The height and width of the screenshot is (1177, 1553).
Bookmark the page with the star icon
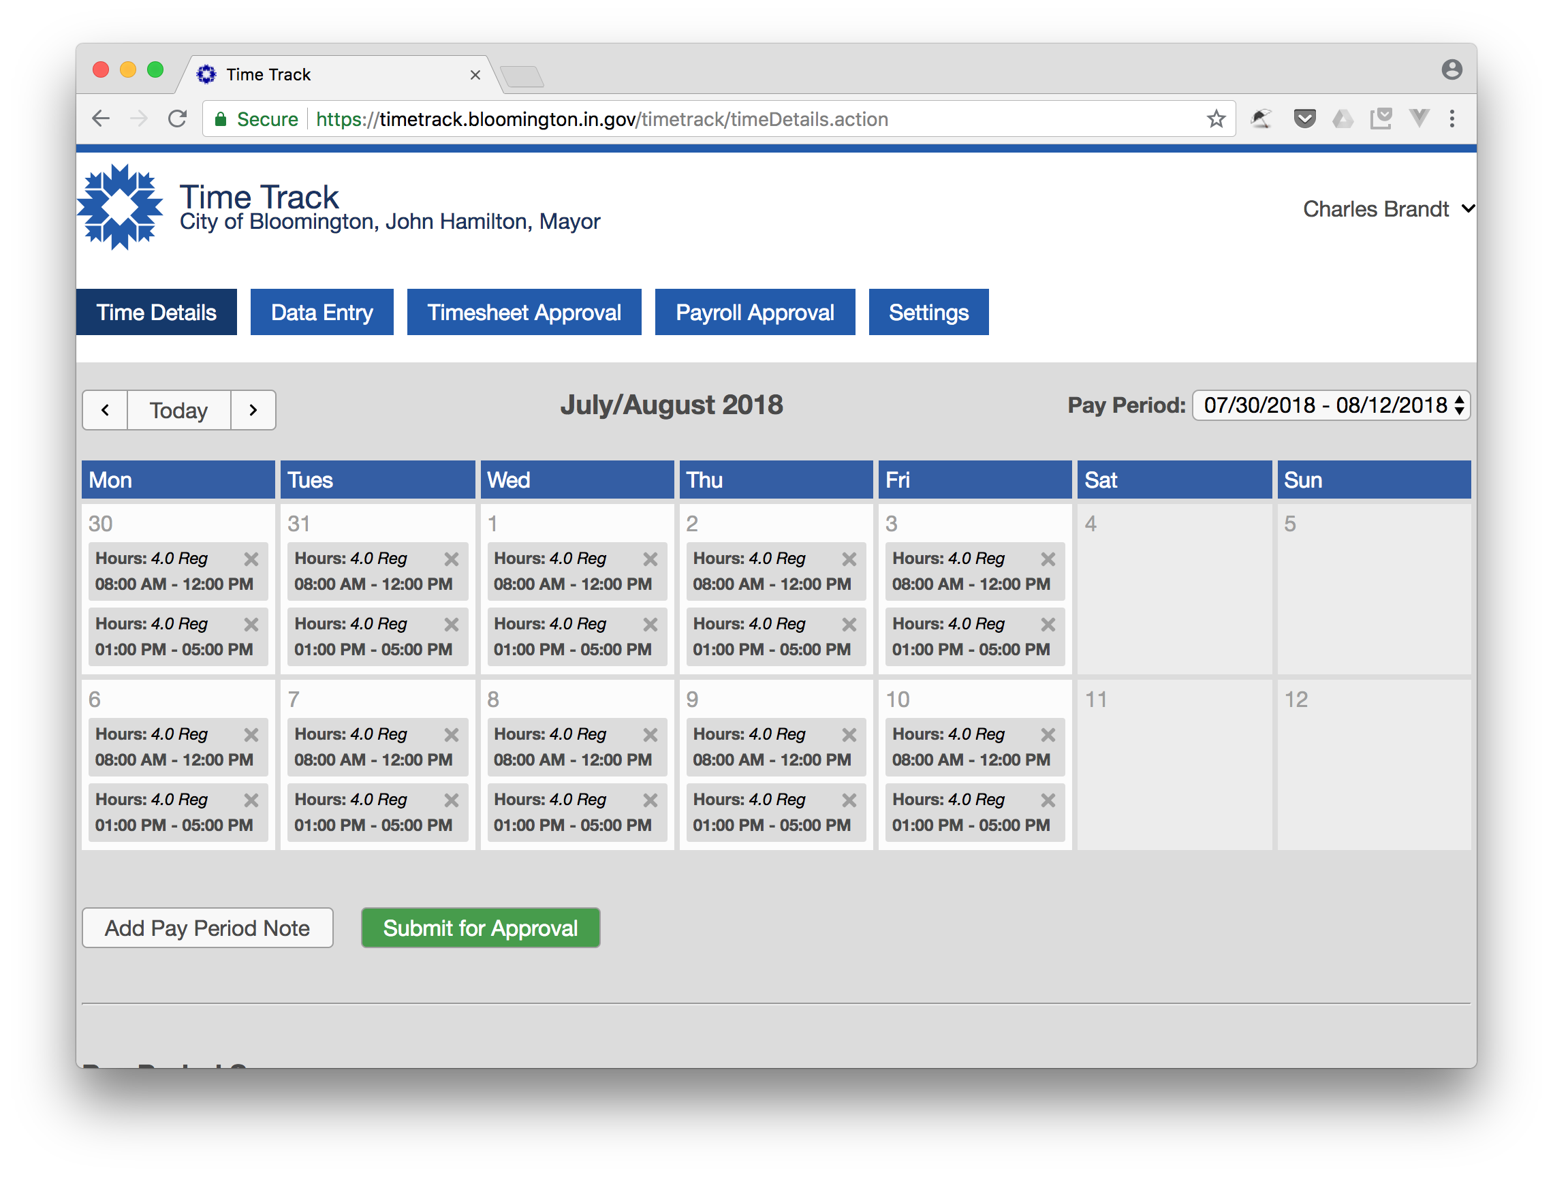(x=1216, y=119)
